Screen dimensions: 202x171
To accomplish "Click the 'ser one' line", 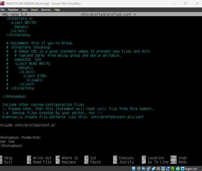I will pos(7,142).
